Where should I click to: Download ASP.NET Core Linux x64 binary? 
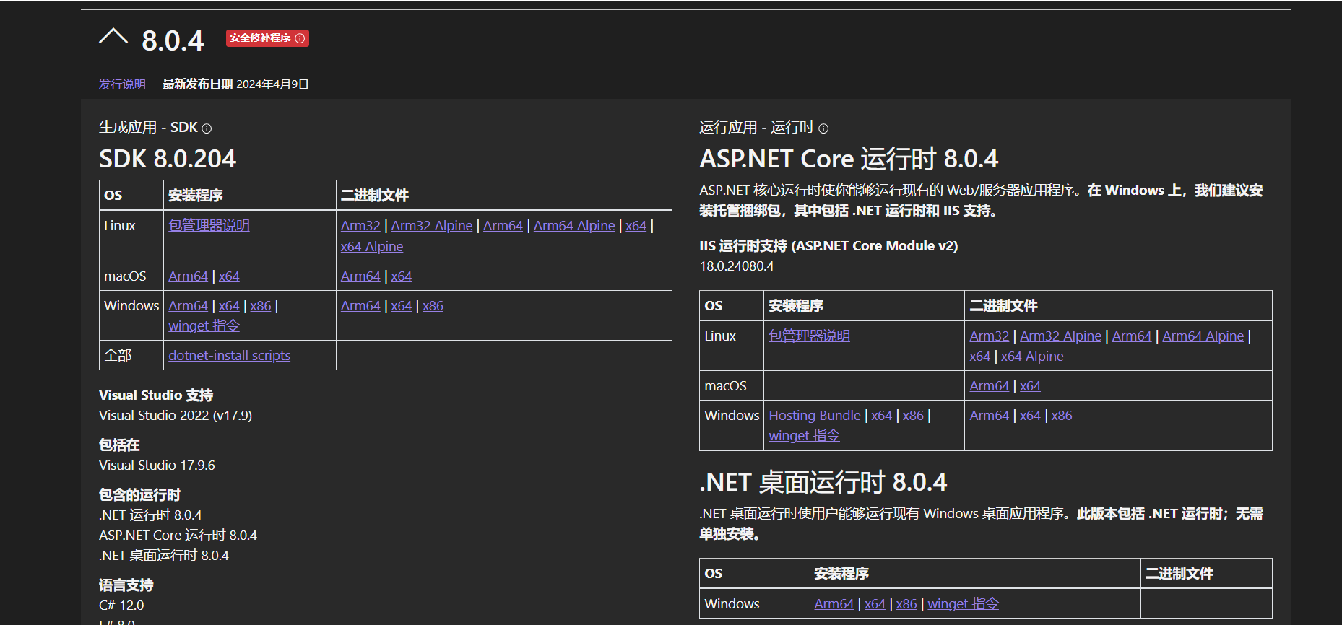point(979,356)
